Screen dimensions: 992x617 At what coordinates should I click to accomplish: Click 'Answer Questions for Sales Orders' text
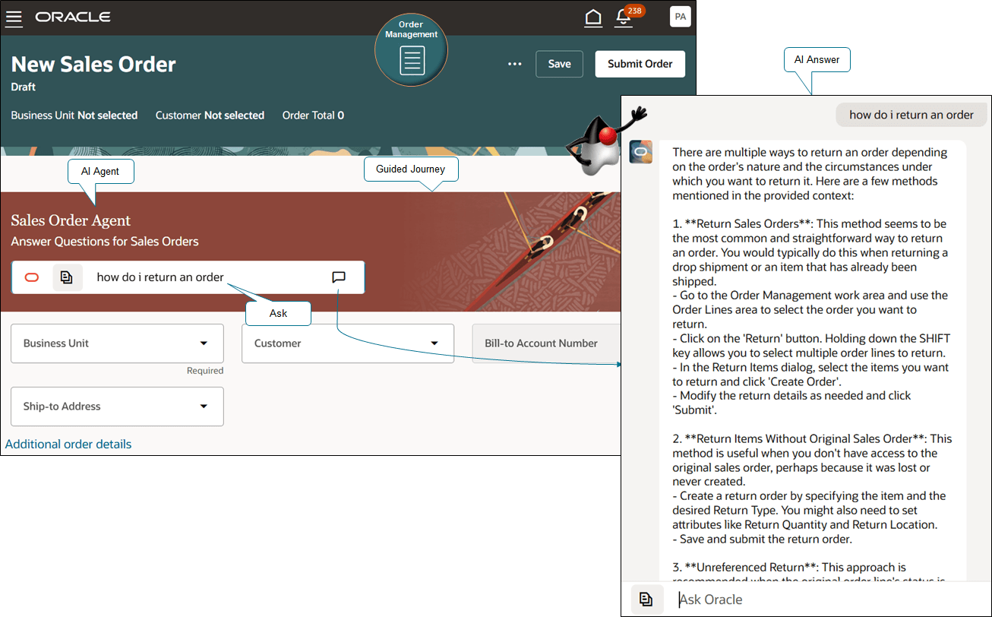tap(105, 242)
